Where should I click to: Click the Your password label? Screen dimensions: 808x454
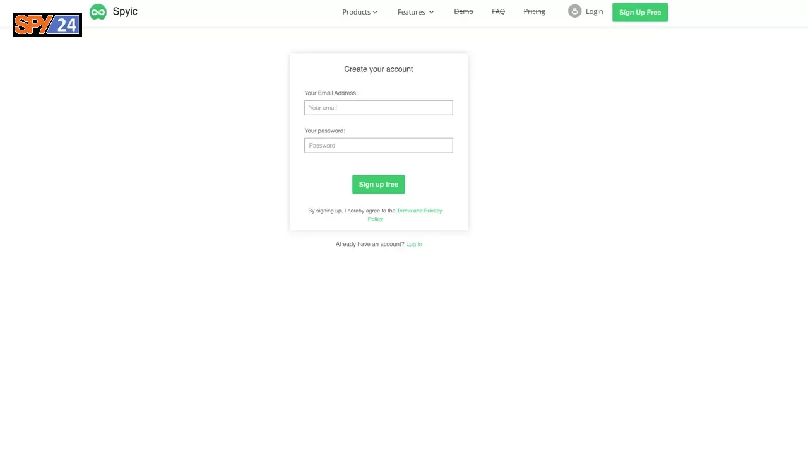coord(324,131)
